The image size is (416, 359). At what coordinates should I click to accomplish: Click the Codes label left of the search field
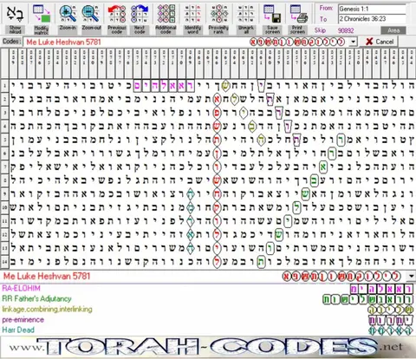(x=11, y=42)
